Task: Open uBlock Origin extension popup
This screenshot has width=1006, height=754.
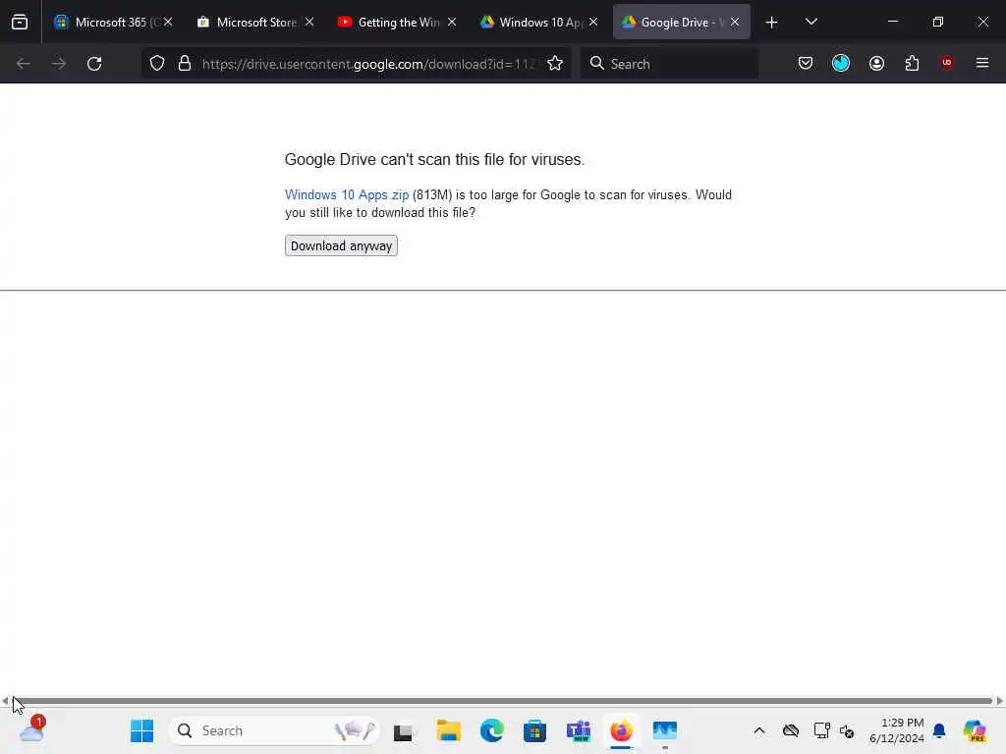Action: pos(947,63)
